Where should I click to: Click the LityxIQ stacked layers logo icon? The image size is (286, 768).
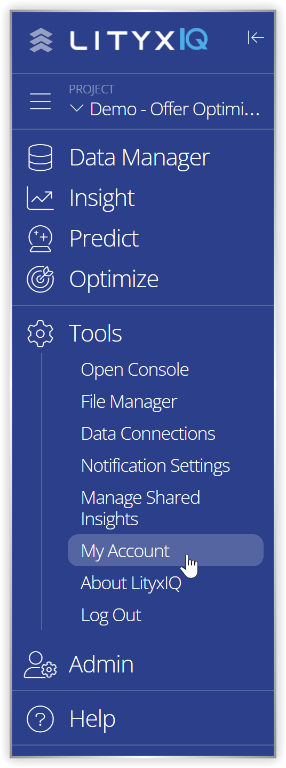click(41, 41)
